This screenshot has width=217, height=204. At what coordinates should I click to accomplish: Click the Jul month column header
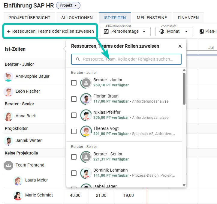point(211,48)
